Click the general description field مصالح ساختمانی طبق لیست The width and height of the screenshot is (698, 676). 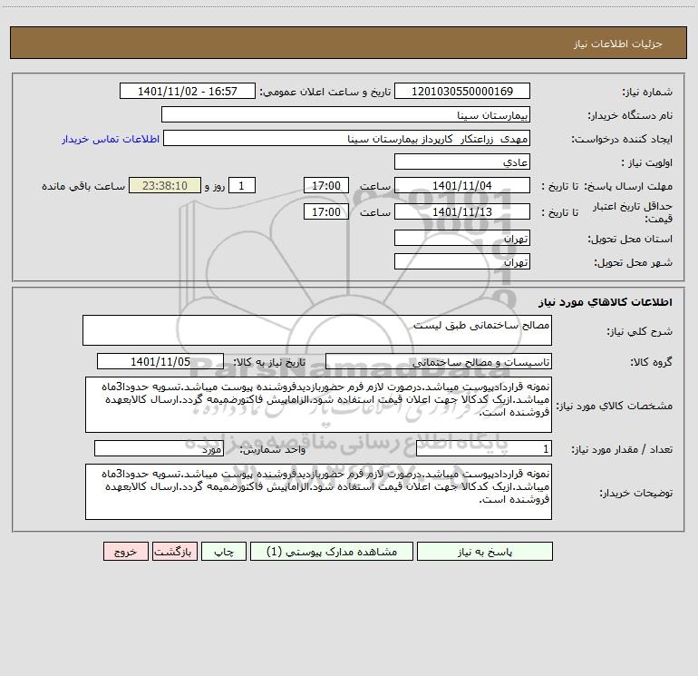coord(317,330)
